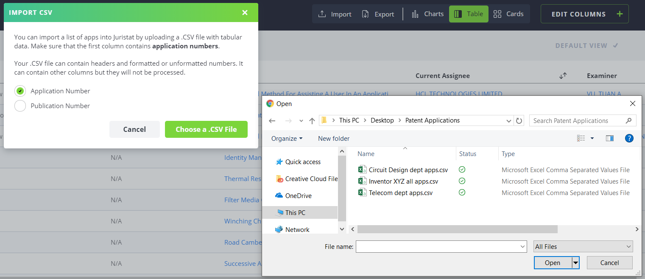The height and width of the screenshot is (279, 645).
Task: Open the Thermal Res application link
Action: click(243, 179)
